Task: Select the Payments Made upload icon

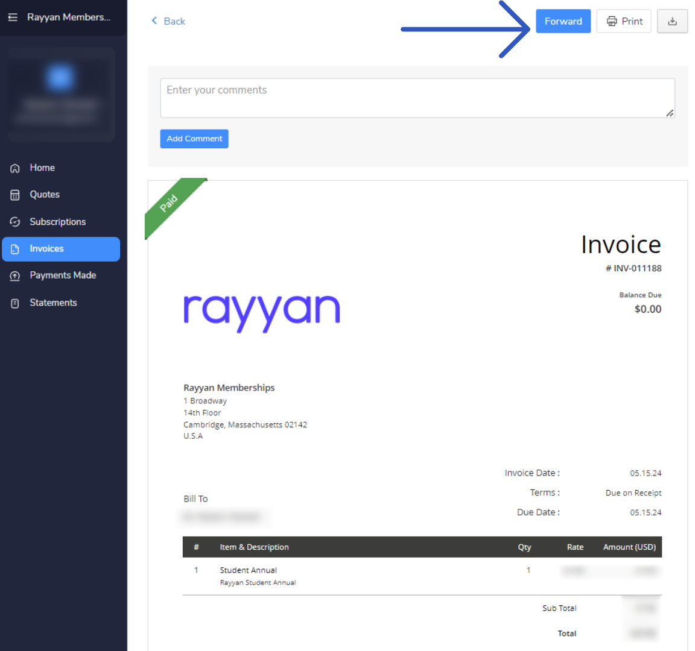Action: tap(14, 275)
